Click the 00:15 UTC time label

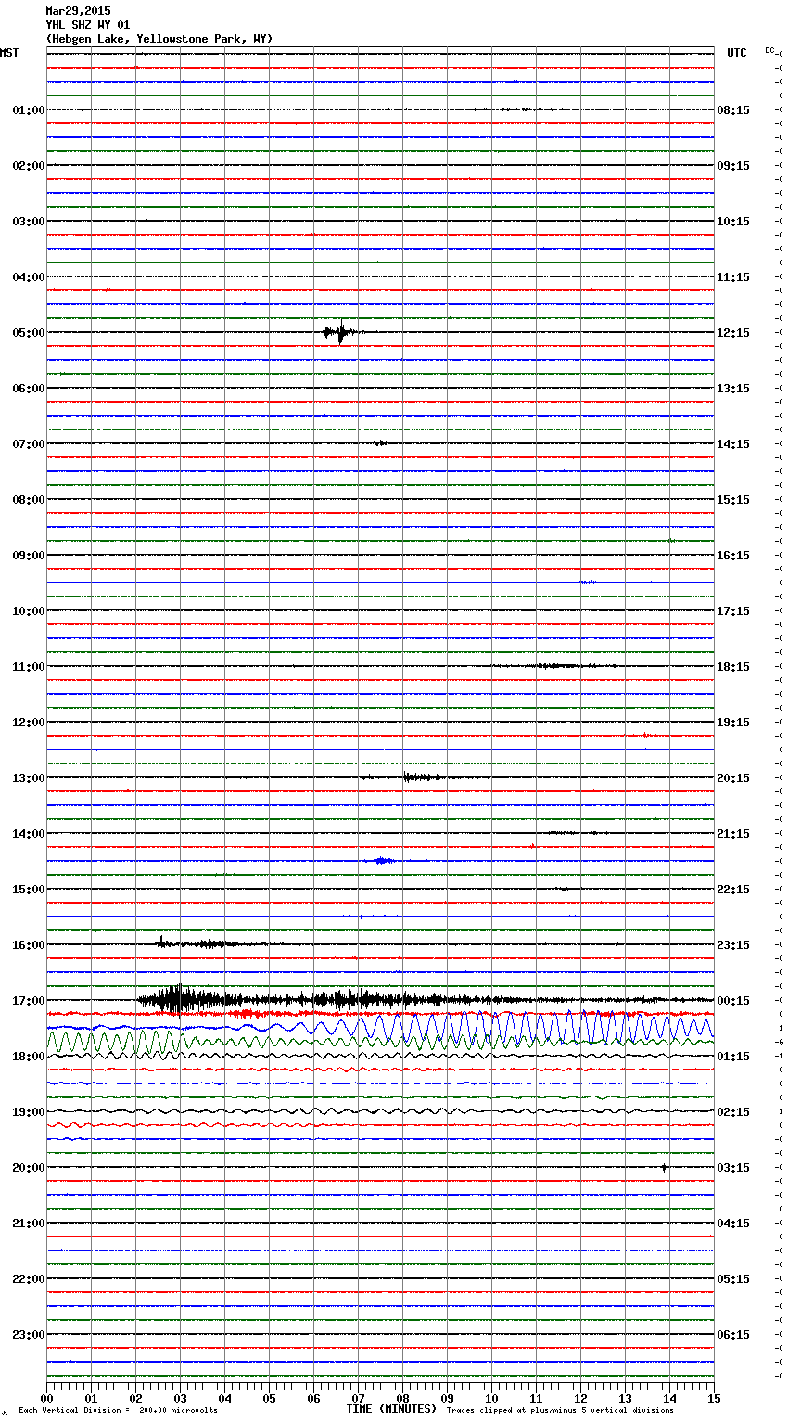pos(733,1001)
